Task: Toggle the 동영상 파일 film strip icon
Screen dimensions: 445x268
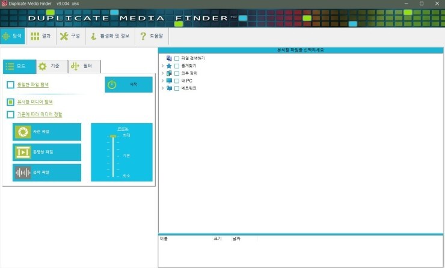Action: coord(23,152)
